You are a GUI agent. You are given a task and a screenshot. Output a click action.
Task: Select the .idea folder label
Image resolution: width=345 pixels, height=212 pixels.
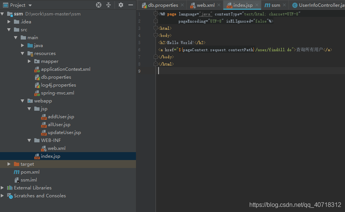[26, 22]
